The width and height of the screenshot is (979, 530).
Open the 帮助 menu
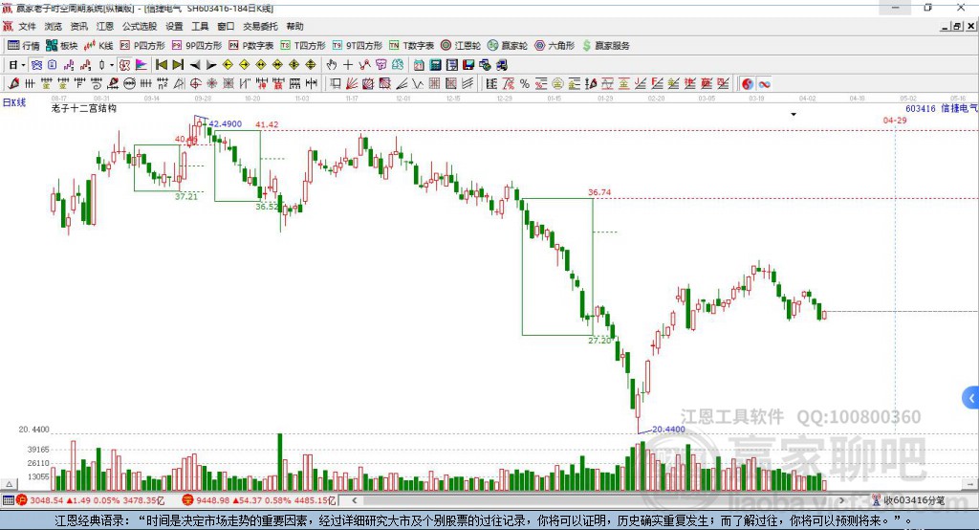point(294,26)
